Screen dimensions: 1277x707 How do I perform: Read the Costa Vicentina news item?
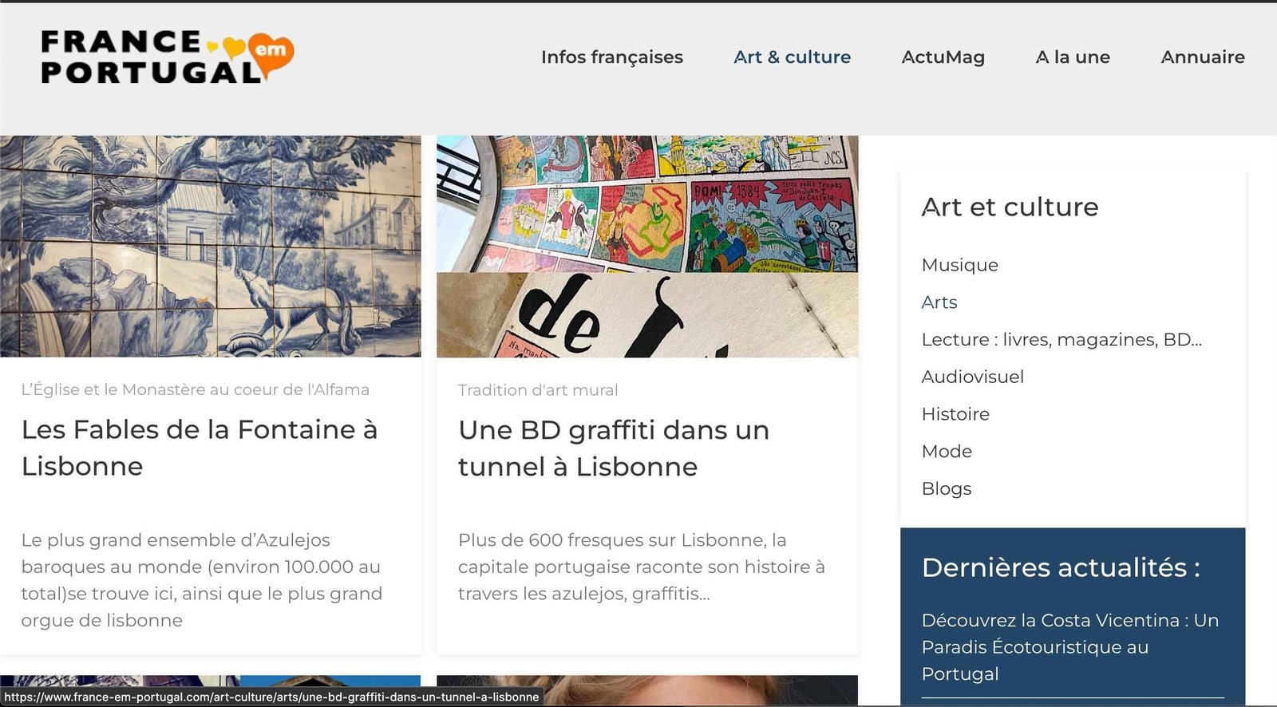(1069, 646)
